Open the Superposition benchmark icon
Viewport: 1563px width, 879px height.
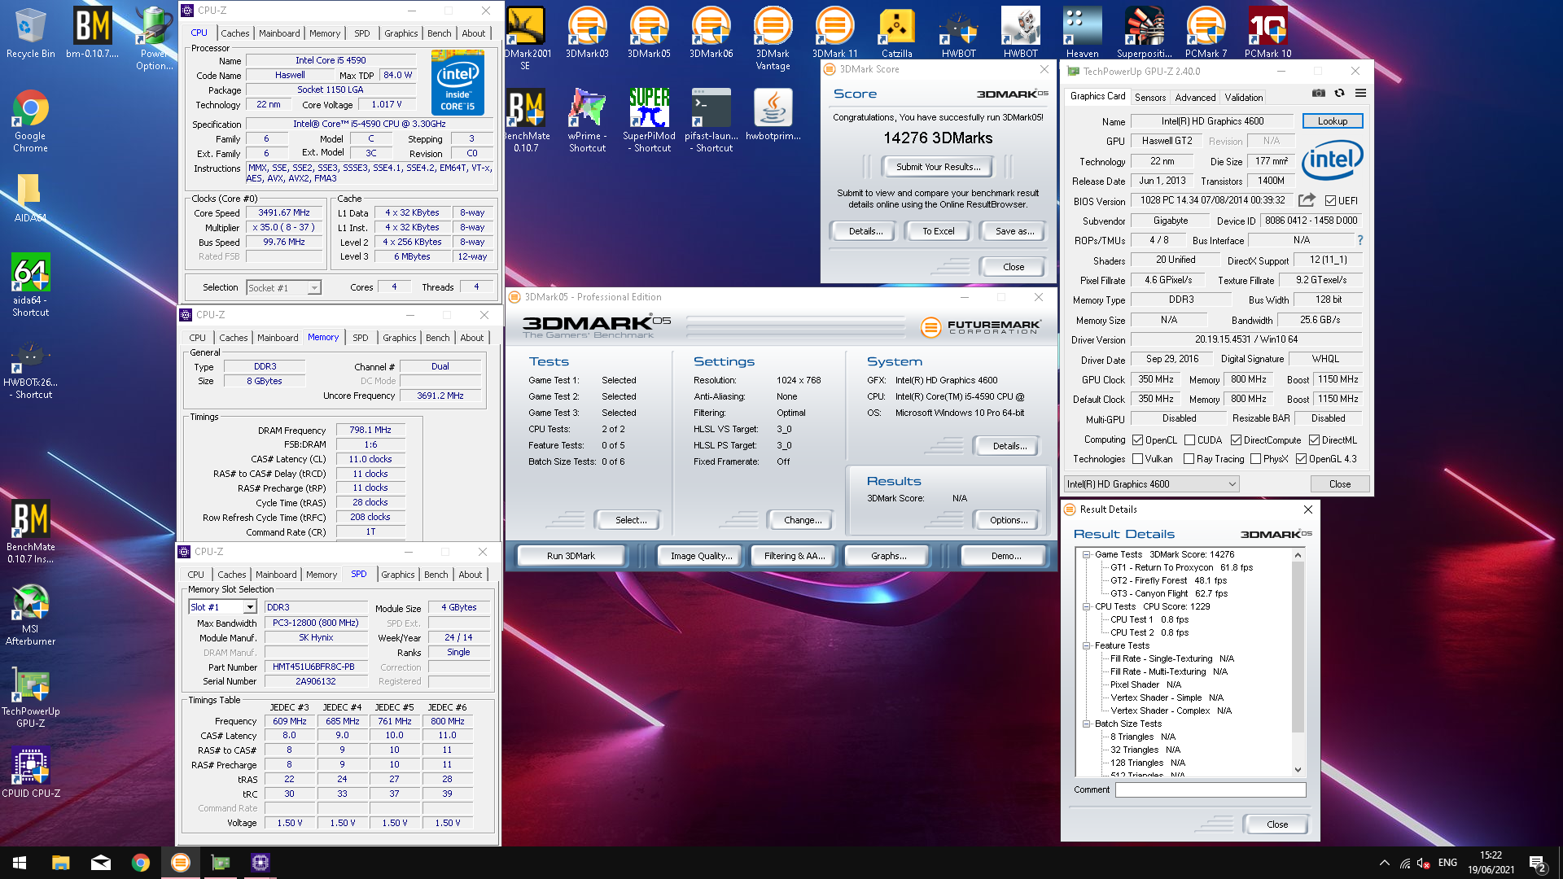1144,33
